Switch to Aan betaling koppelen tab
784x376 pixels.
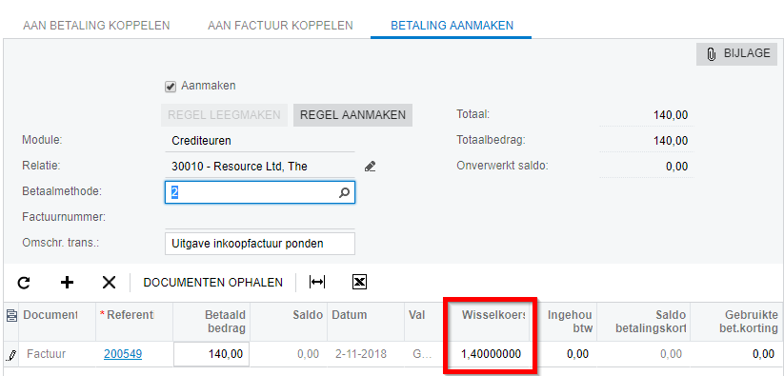(96, 26)
